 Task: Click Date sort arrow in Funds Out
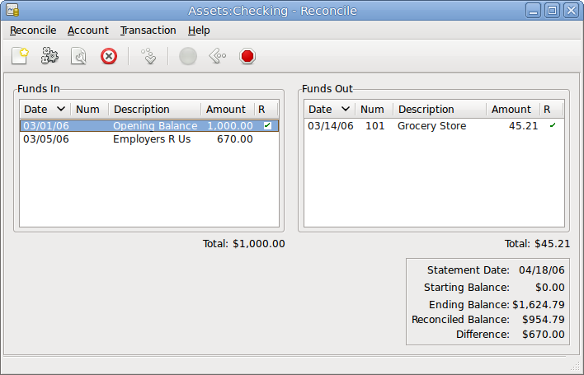[x=346, y=110]
